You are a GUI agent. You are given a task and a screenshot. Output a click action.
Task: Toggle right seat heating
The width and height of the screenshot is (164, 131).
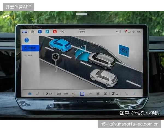click(127, 93)
